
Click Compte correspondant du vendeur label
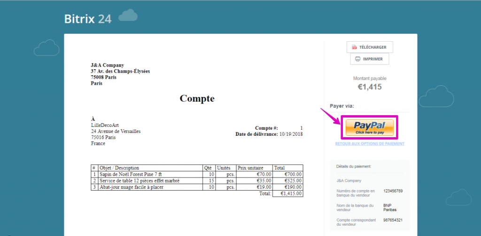click(x=356, y=222)
